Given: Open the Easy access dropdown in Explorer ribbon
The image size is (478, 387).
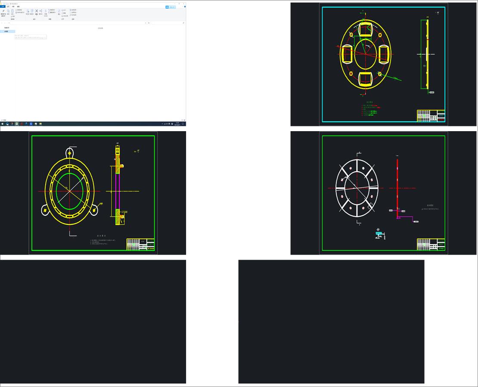Looking at the screenshot, I should [x=52, y=13].
